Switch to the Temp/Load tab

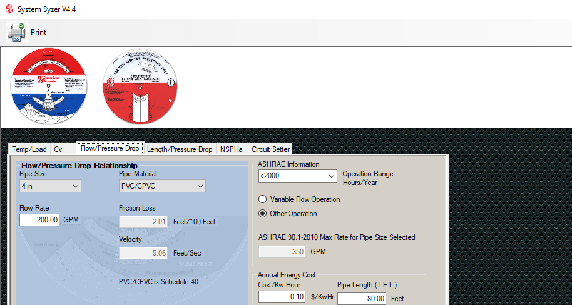coord(29,149)
